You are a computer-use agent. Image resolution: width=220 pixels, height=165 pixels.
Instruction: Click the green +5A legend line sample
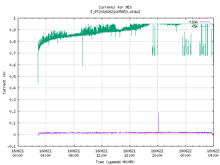pyautogui.click(x=205, y=26)
